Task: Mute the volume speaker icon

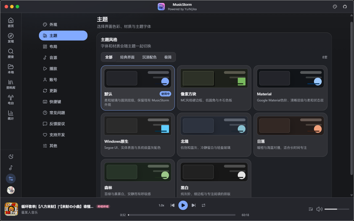Action: (319, 209)
